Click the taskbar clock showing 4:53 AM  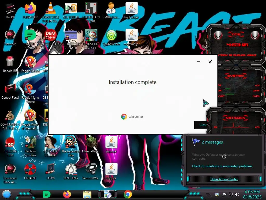(252, 194)
